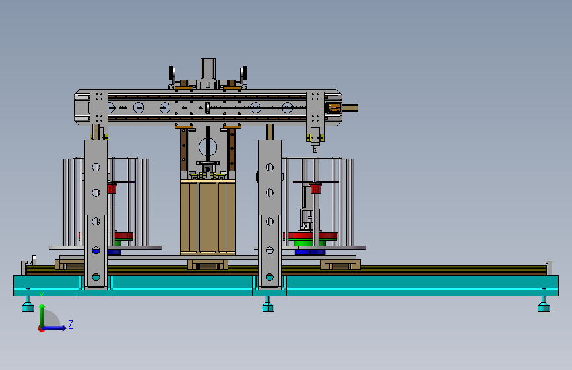Viewport: 572px width, 370px height.
Task: Click the green Y axis arrow of the triad
Action: 42,315
